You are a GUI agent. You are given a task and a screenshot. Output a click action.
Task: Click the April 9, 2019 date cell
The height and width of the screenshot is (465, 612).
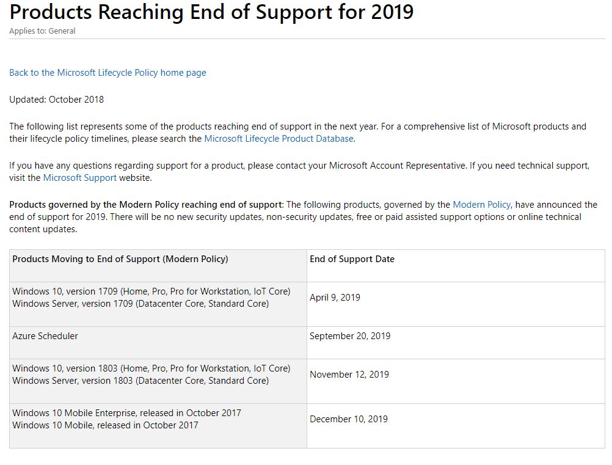click(335, 298)
